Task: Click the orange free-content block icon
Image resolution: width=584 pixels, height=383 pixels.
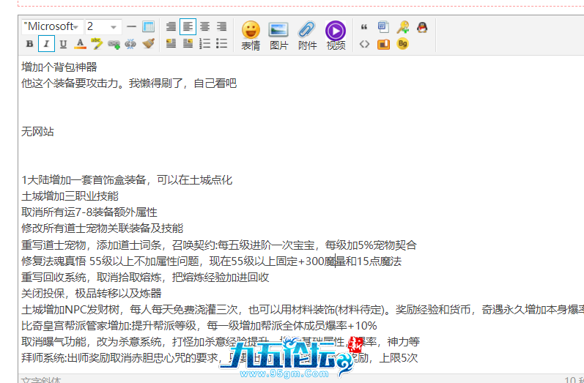Action: click(x=383, y=44)
